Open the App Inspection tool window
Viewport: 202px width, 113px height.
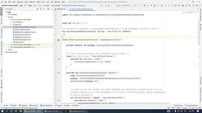click(x=46, y=105)
